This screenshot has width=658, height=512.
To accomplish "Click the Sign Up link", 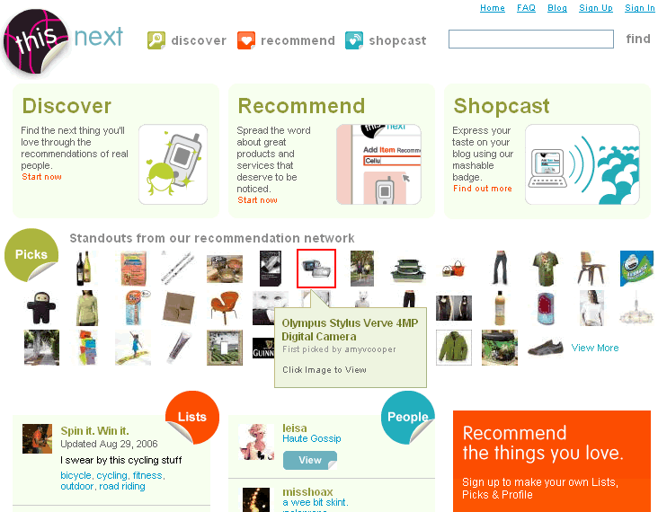I will coord(596,8).
